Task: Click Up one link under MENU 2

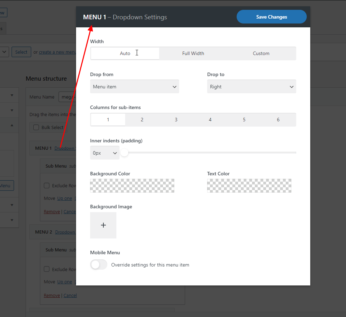Action: [x=65, y=282]
